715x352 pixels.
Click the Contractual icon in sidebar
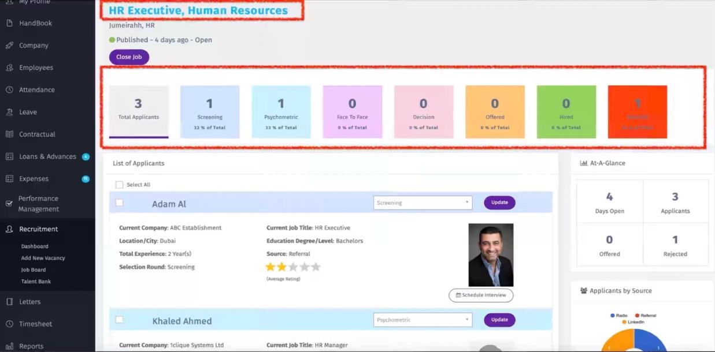pyautogui.click(x=9, y=134)
